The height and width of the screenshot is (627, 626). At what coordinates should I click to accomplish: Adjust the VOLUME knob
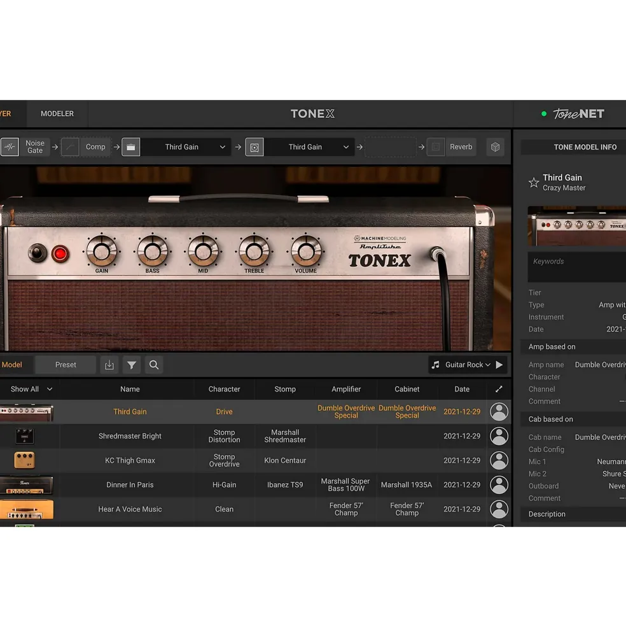306,251
